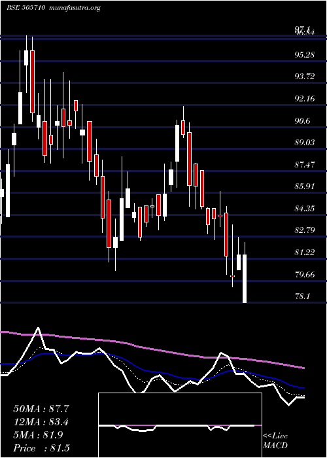Select the 89.03 price axis label

pos(305,143)
